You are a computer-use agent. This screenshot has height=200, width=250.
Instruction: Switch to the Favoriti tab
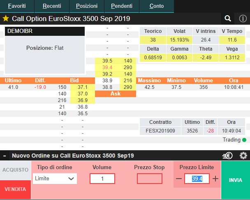click(17, 6)
